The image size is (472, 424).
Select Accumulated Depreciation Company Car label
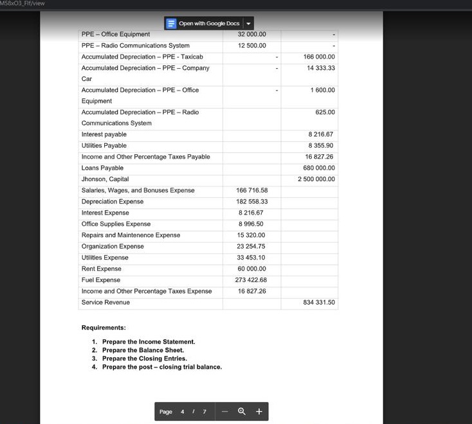pyautogui.click(x=145, y=73)
